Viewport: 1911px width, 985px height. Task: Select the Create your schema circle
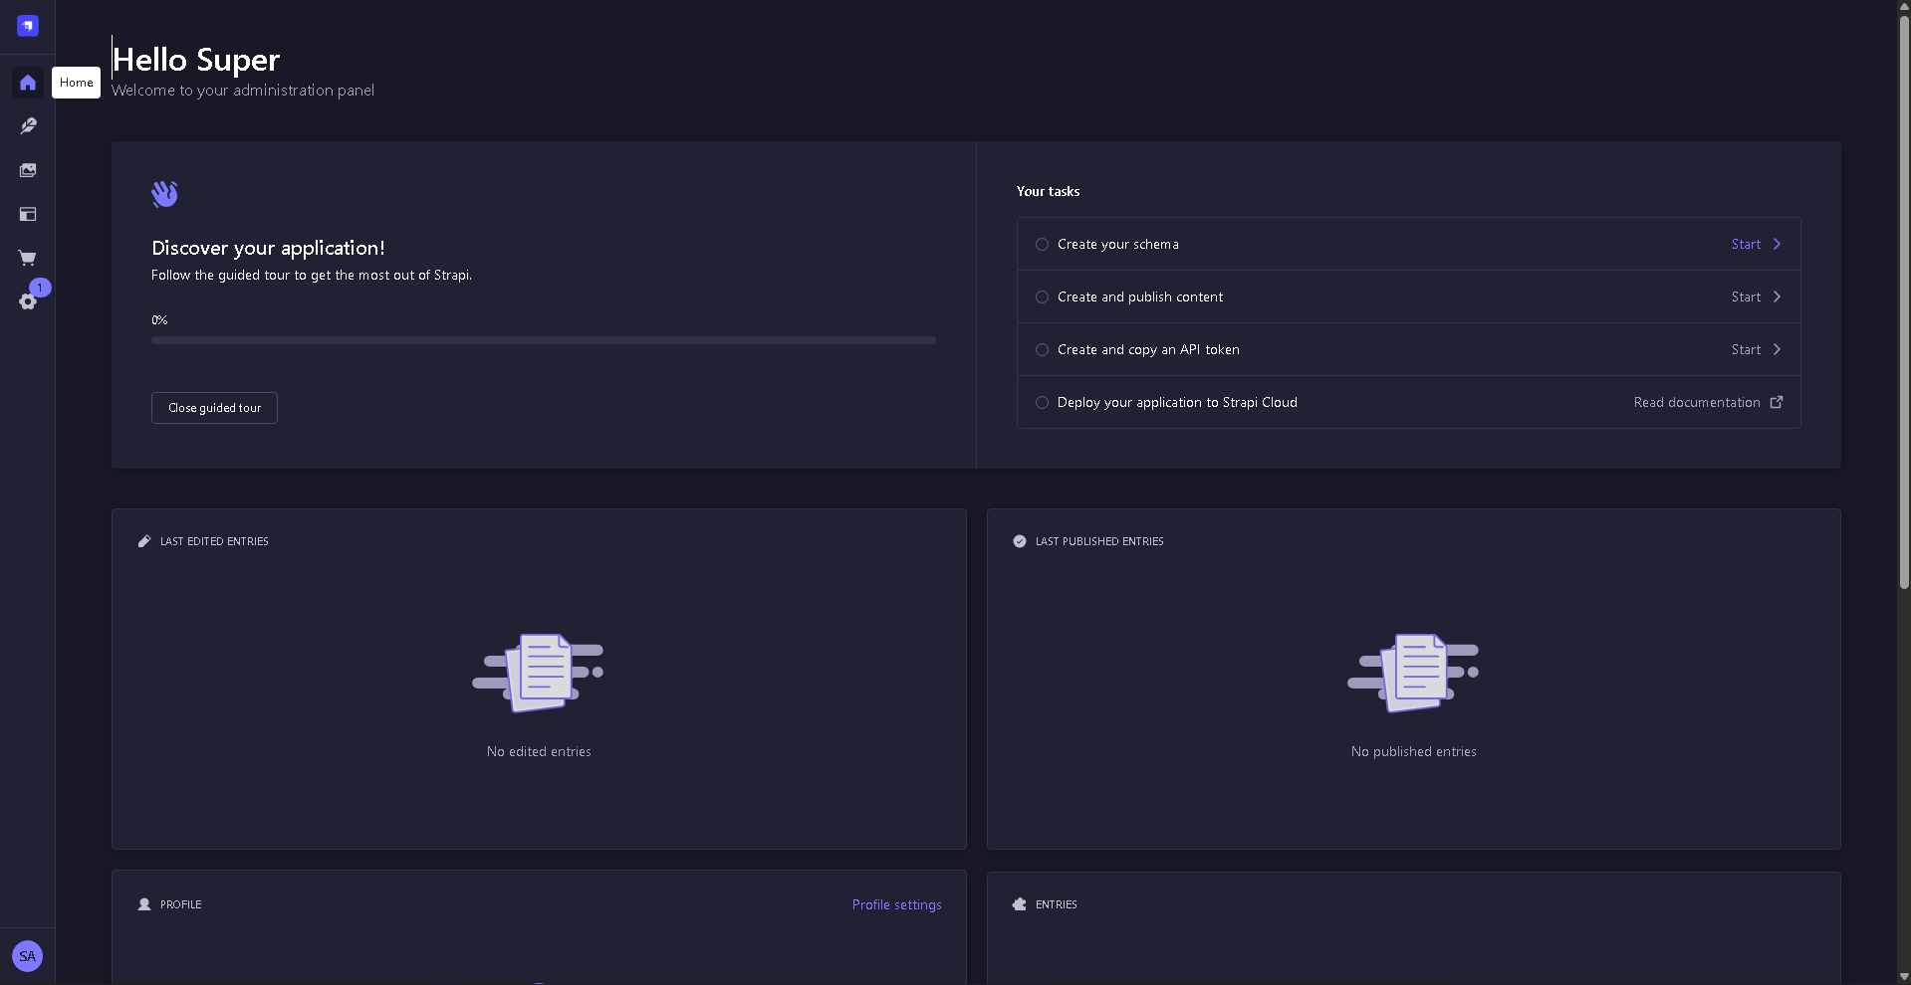[x=1042, y=244]
